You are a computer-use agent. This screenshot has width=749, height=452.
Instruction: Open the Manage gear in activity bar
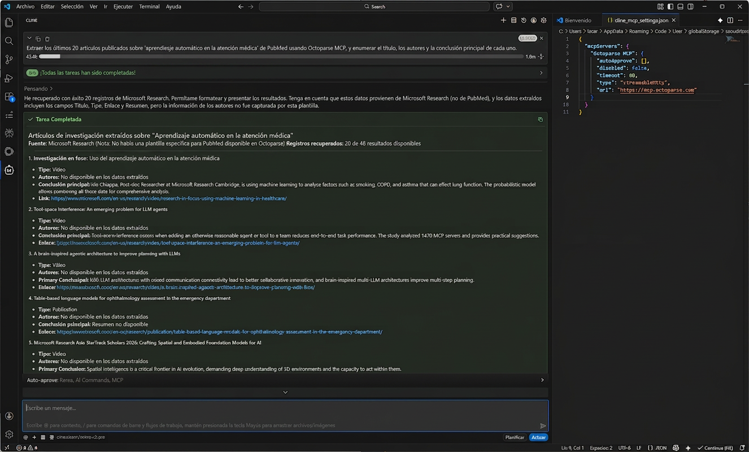point(9,434)
